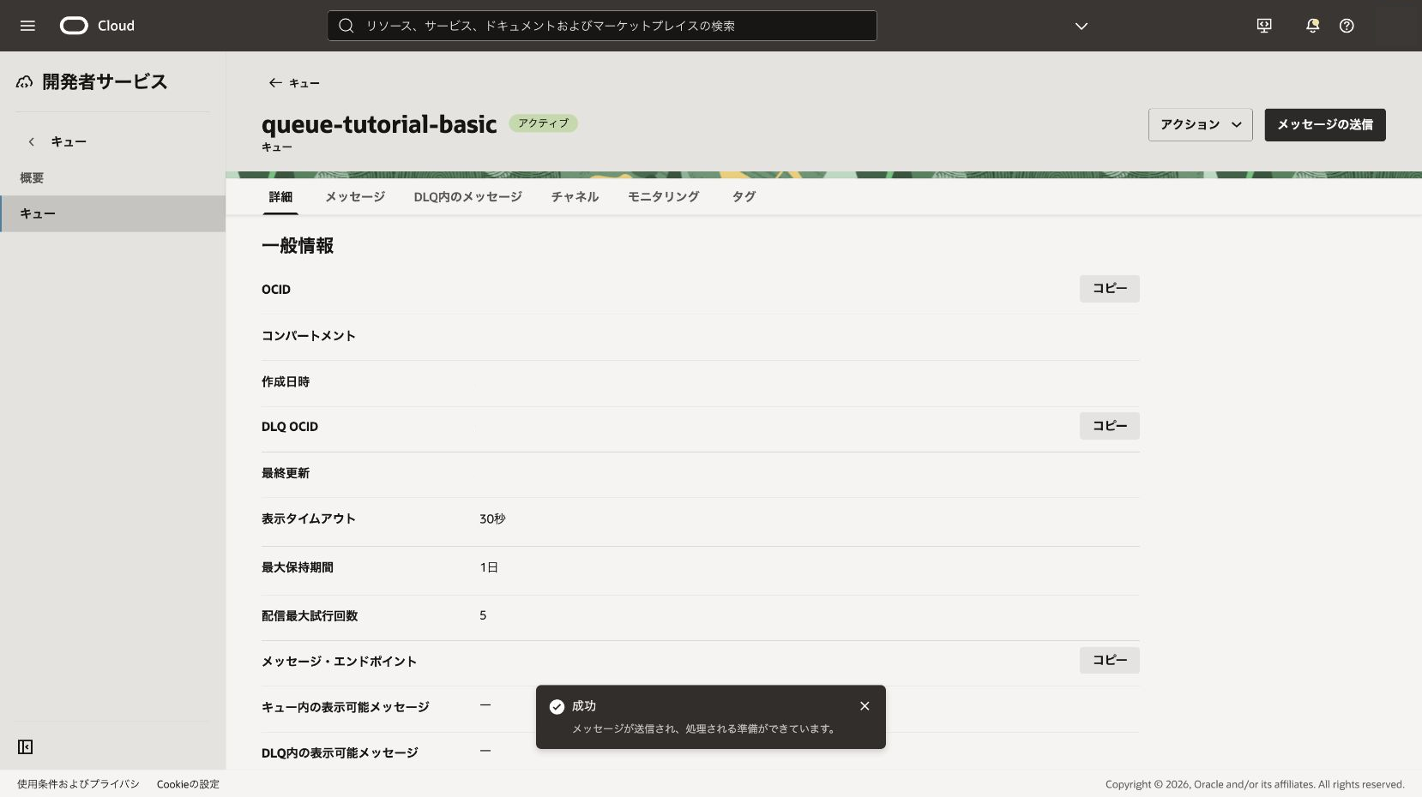
Task: Open the モニタリング tab
Action: click(x=664, y=197)
